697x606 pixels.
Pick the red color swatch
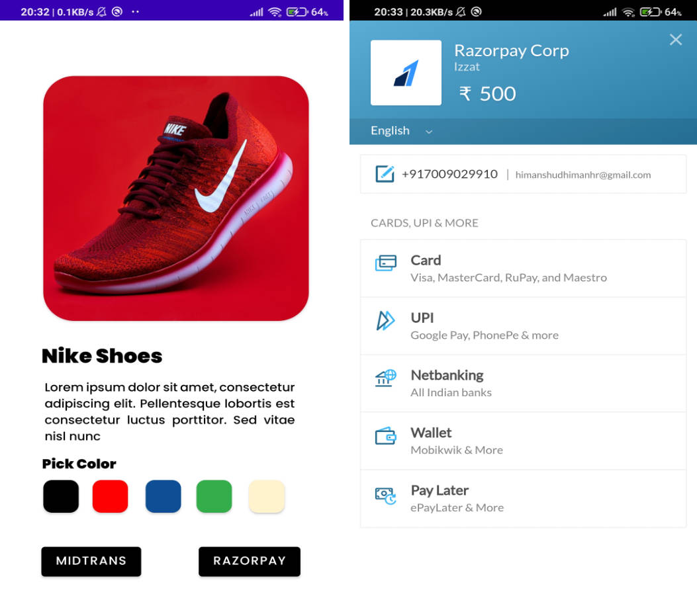pyautogui.click(x=111, y=496)
